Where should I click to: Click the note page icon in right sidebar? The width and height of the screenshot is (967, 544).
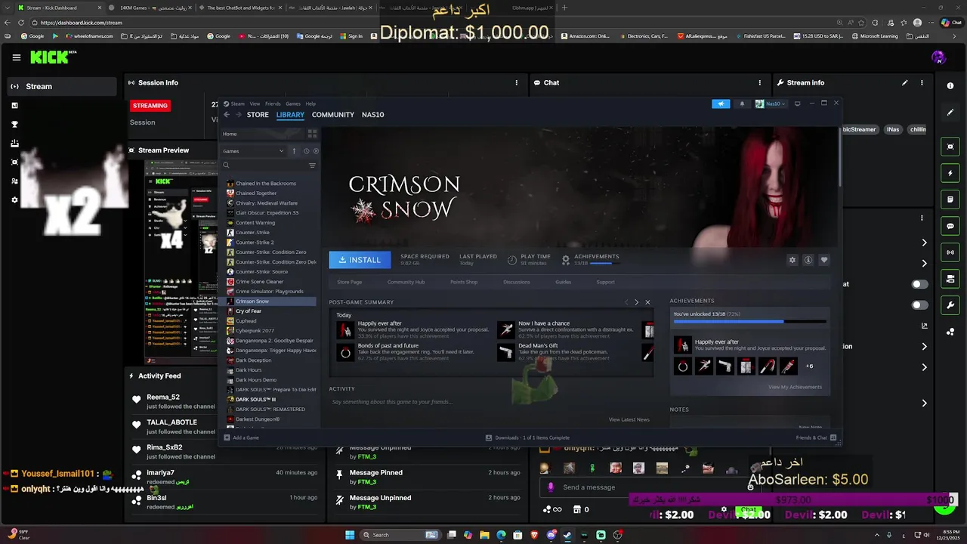pos(950,199)
